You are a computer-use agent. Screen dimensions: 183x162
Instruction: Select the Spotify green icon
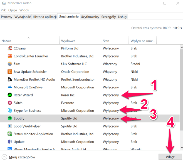click(x=10, y=118)
